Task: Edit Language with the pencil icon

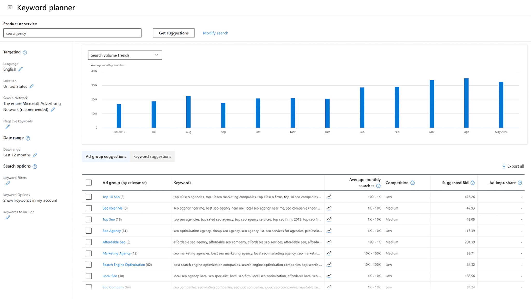Action: click(x=20, y=69)
